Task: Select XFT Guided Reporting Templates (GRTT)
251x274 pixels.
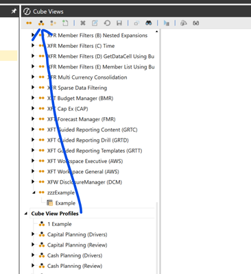Action: tap(95, 151)
